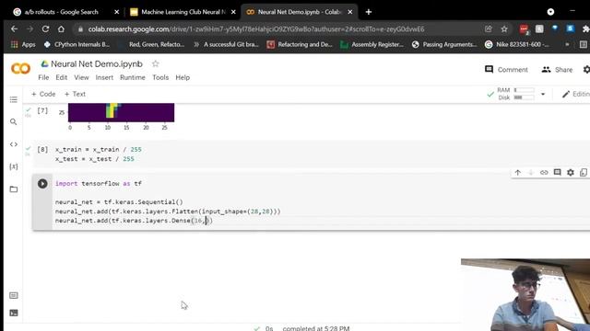Copy link to cell icon
The image size is (590, 331).
tap(544, 173)
